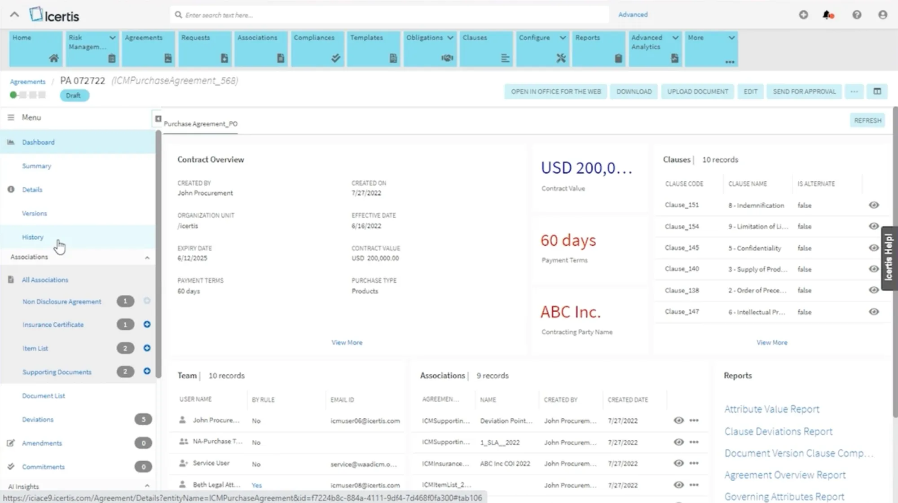View Clause_145 Confidentiality eye icon
The width and height of the screenshot is (898, 503).
(x=873, y=248)
